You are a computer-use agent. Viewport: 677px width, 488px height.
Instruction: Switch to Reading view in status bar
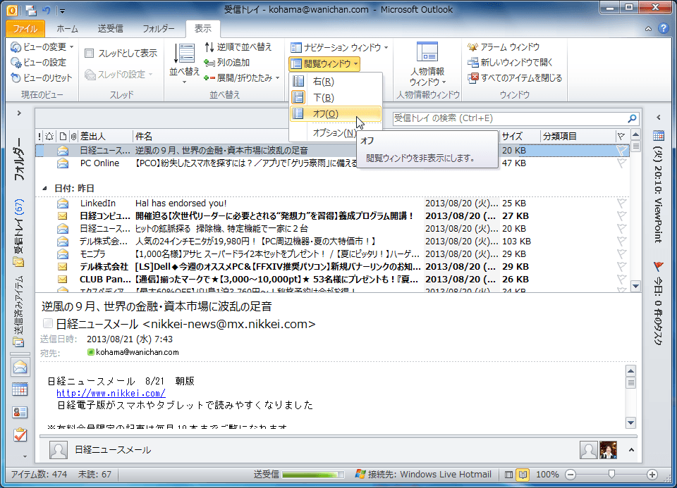[x=523, y=475]
